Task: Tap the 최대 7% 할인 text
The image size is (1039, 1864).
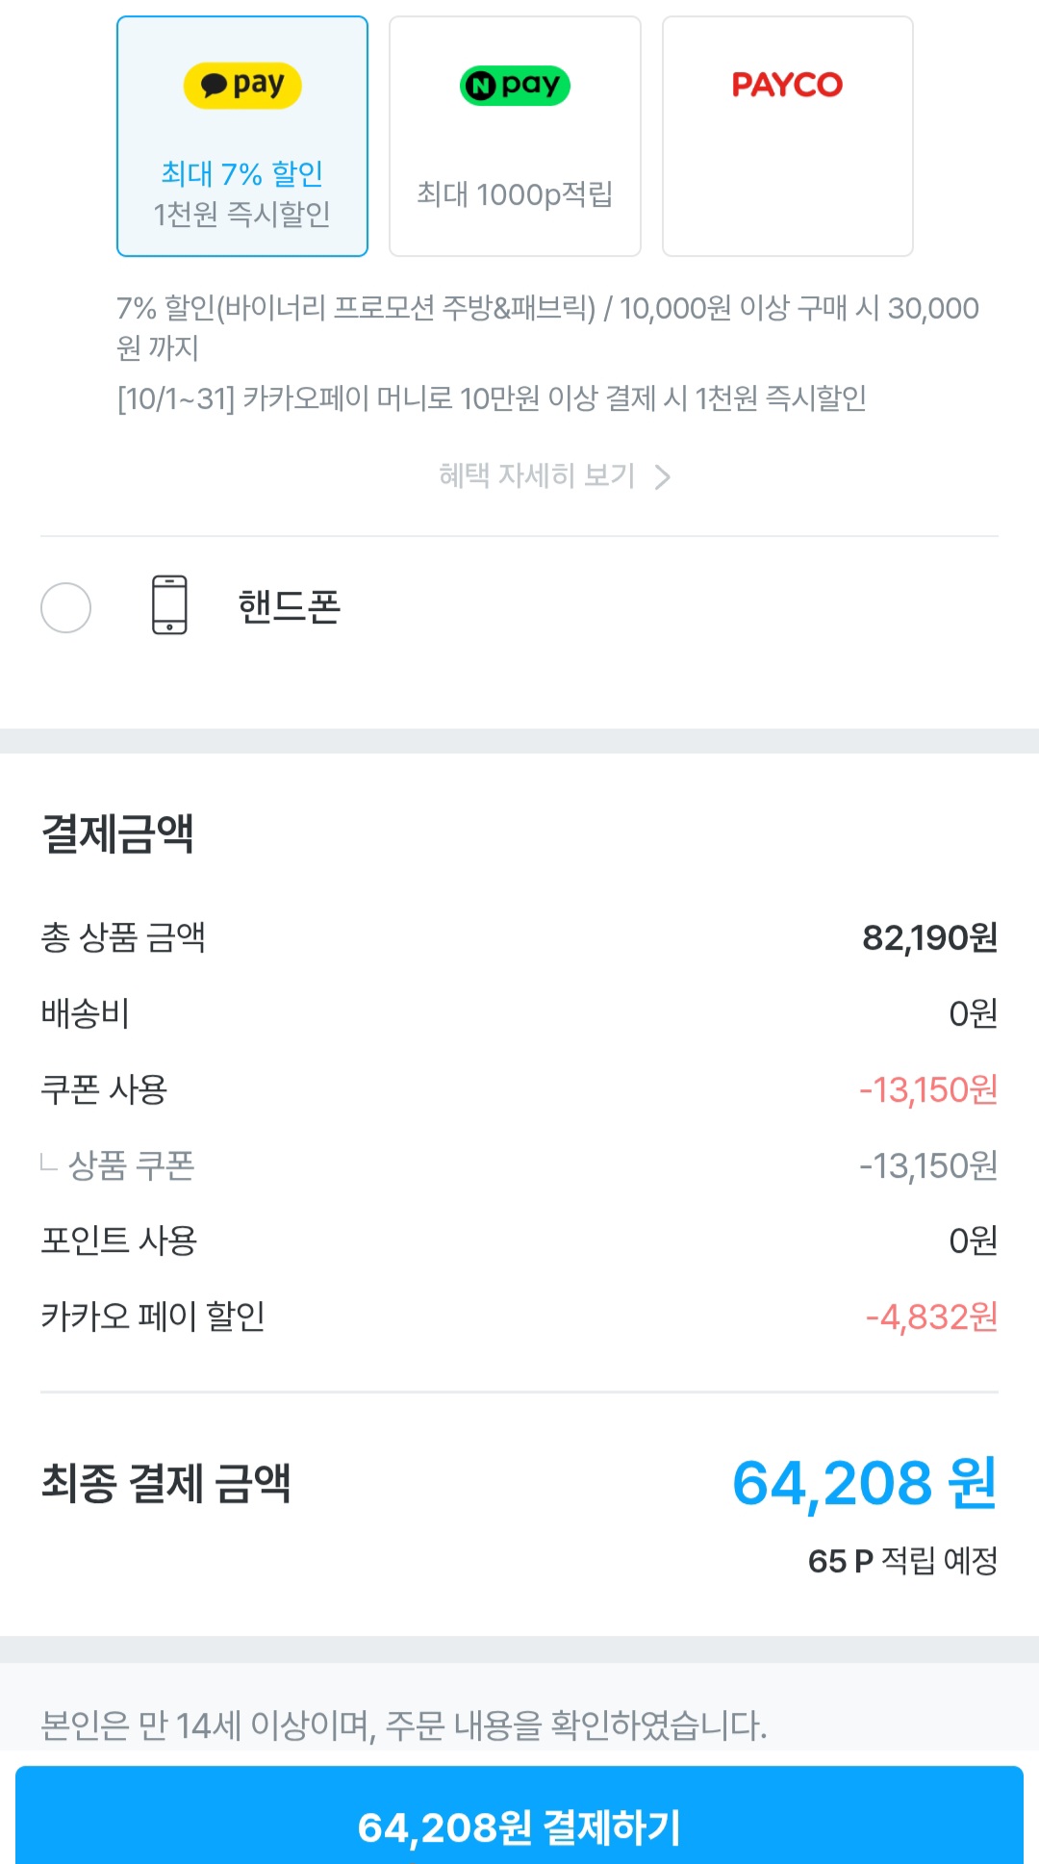Action: click(241, 174)
